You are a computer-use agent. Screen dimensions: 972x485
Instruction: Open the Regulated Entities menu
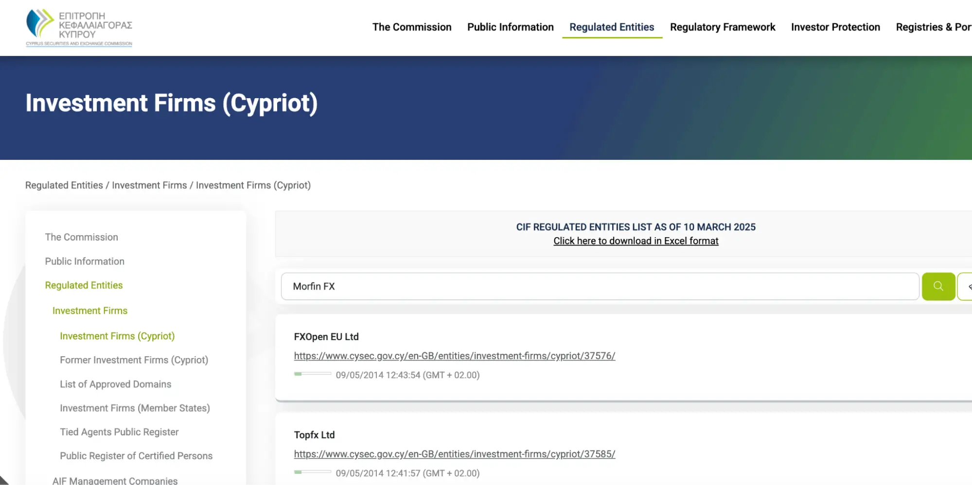click(611, 27)
